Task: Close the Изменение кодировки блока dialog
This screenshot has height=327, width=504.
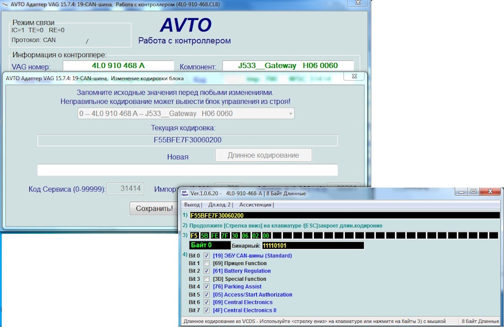Action: point(354,76)
